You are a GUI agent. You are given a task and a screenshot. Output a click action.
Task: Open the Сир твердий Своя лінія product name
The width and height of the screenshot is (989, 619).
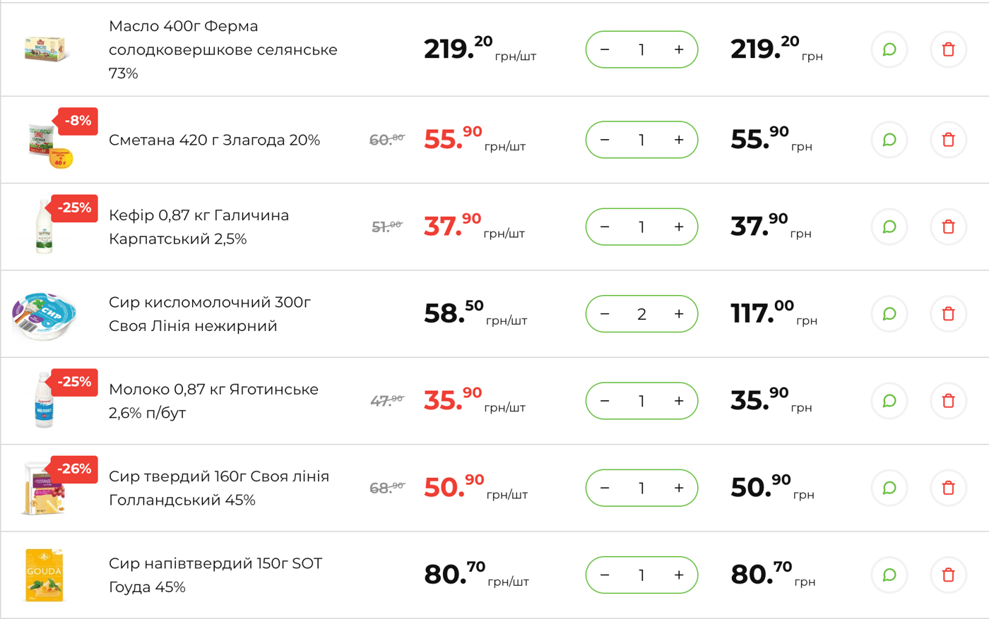[218, 488]
